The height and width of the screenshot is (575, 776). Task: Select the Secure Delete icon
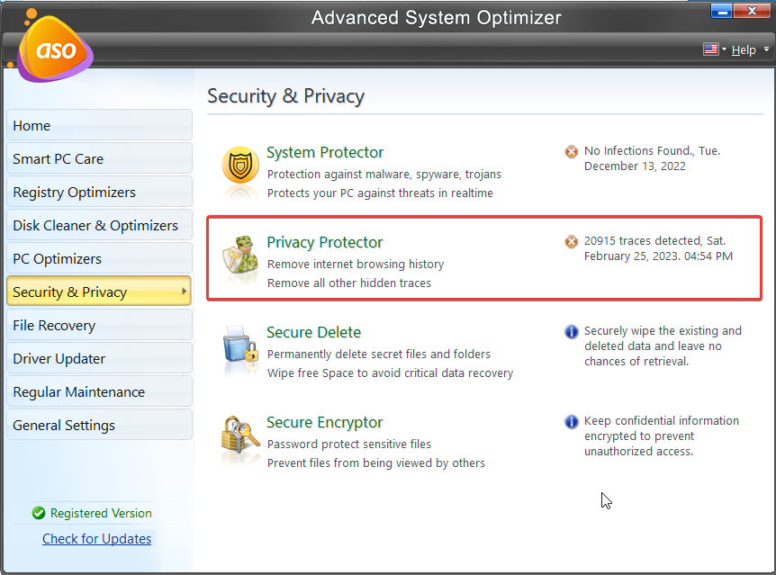coord(239,348)
